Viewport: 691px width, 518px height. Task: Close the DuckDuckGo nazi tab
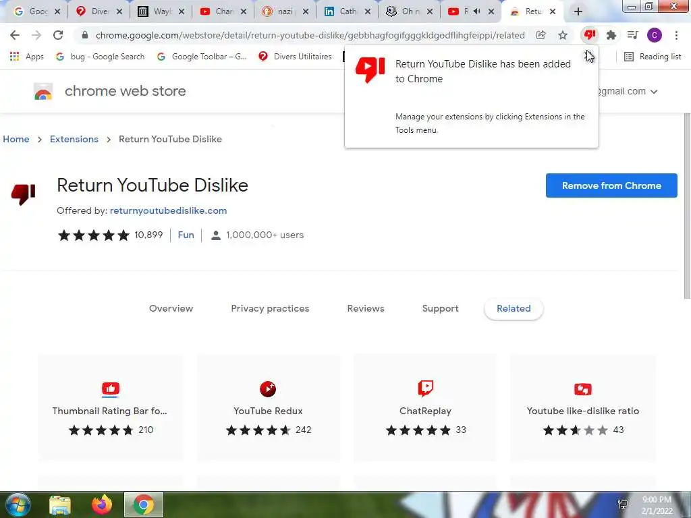306,12
